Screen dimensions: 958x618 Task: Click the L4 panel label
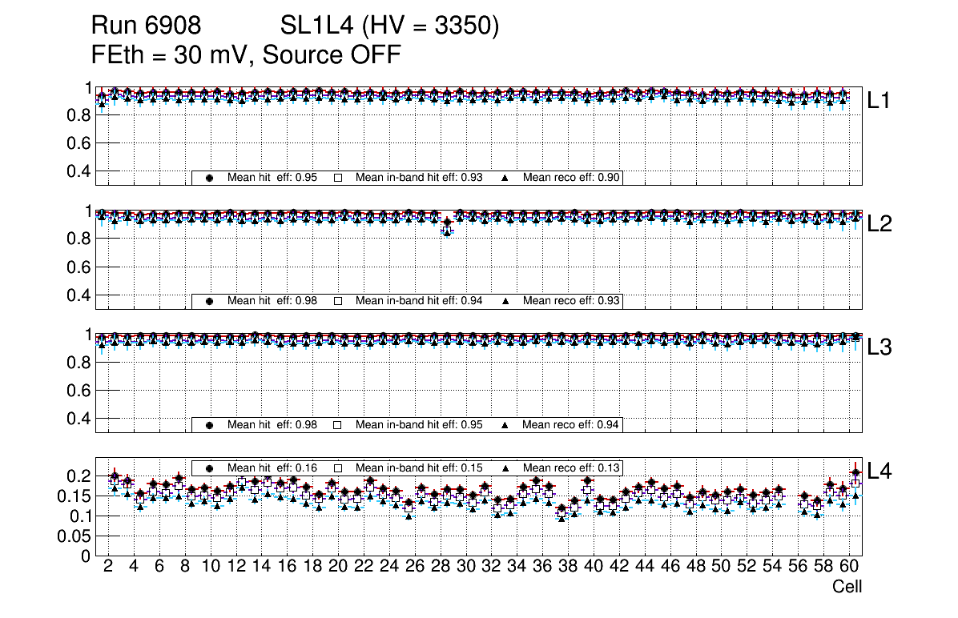(880, 472)
